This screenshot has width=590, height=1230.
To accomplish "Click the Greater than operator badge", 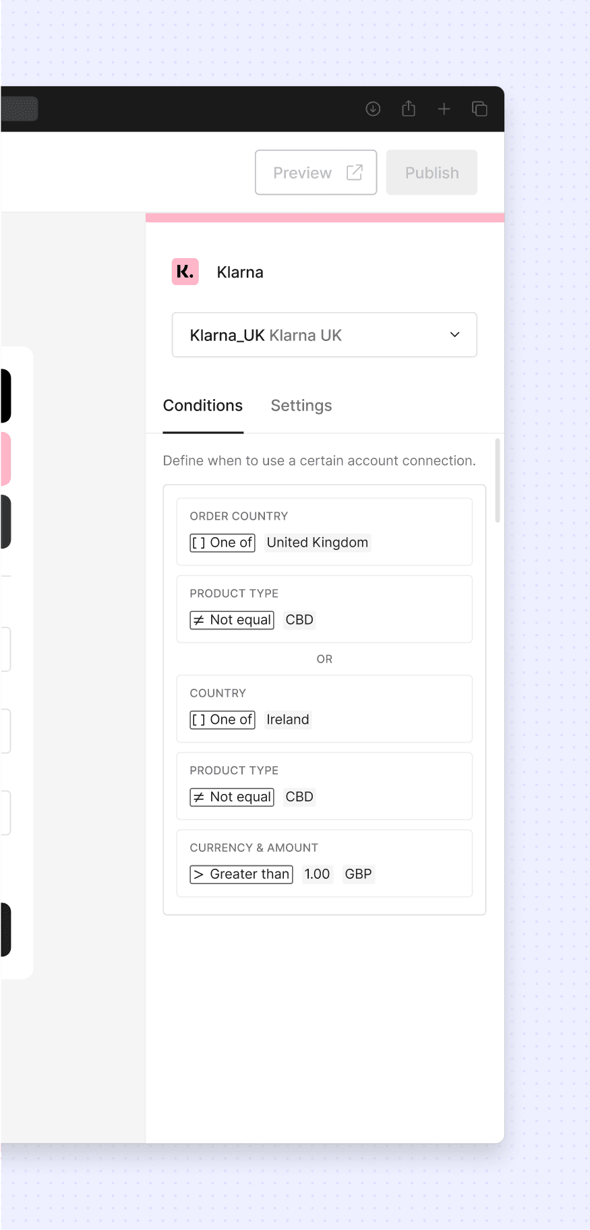I will 241,874.
